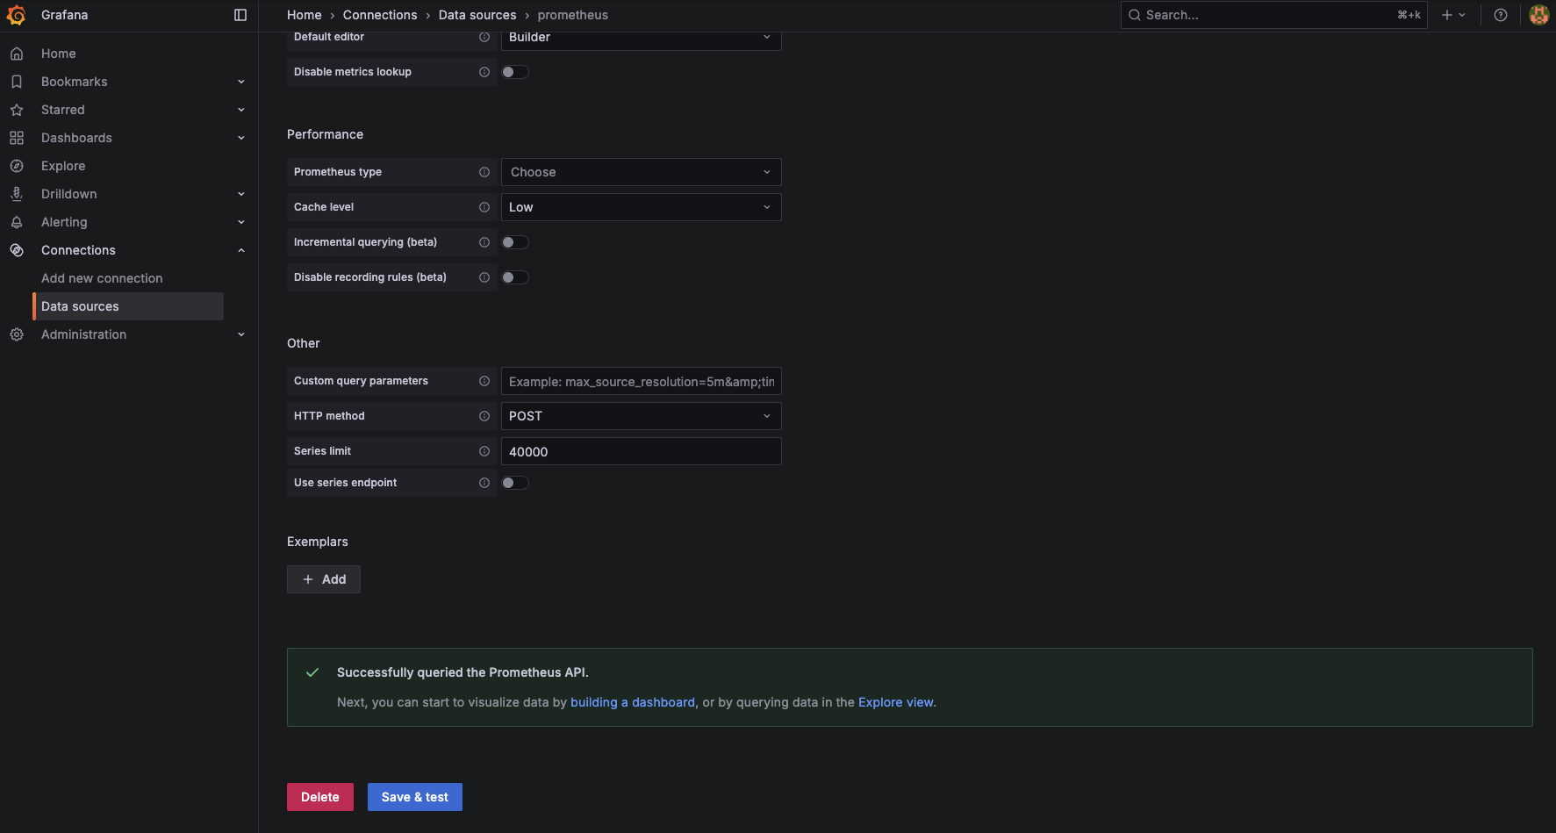
Task: Select Data sources menu item
Action: (x=128, y=306)
